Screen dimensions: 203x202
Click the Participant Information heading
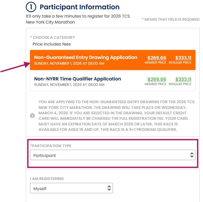pyautogui.click(x=80, y=7)
